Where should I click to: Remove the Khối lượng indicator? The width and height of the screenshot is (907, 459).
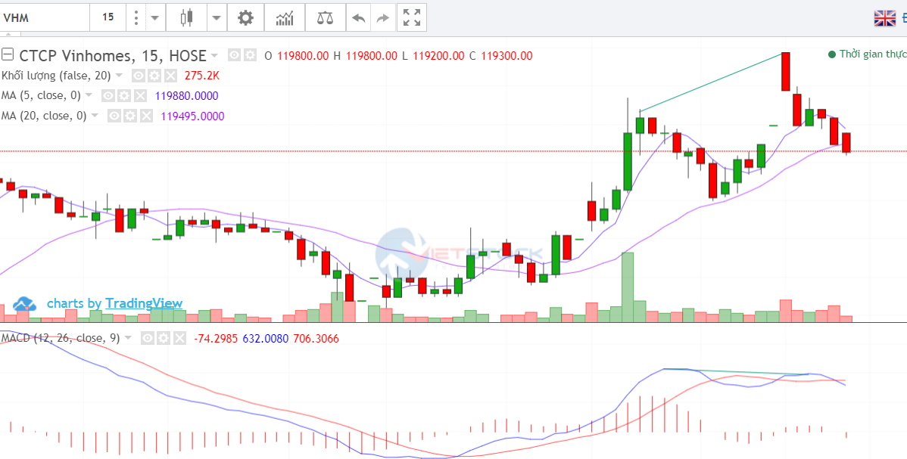[170, 76]
